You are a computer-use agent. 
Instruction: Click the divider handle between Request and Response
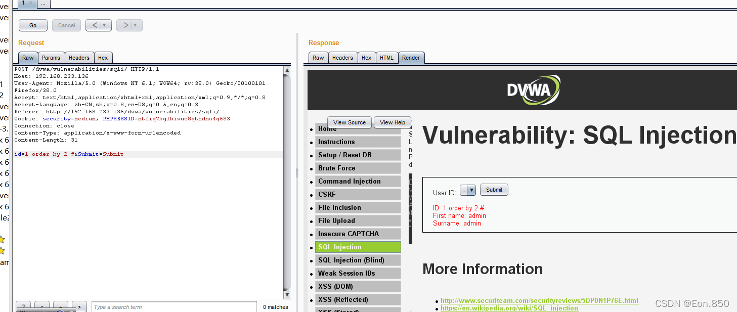[x=297, y=173]
